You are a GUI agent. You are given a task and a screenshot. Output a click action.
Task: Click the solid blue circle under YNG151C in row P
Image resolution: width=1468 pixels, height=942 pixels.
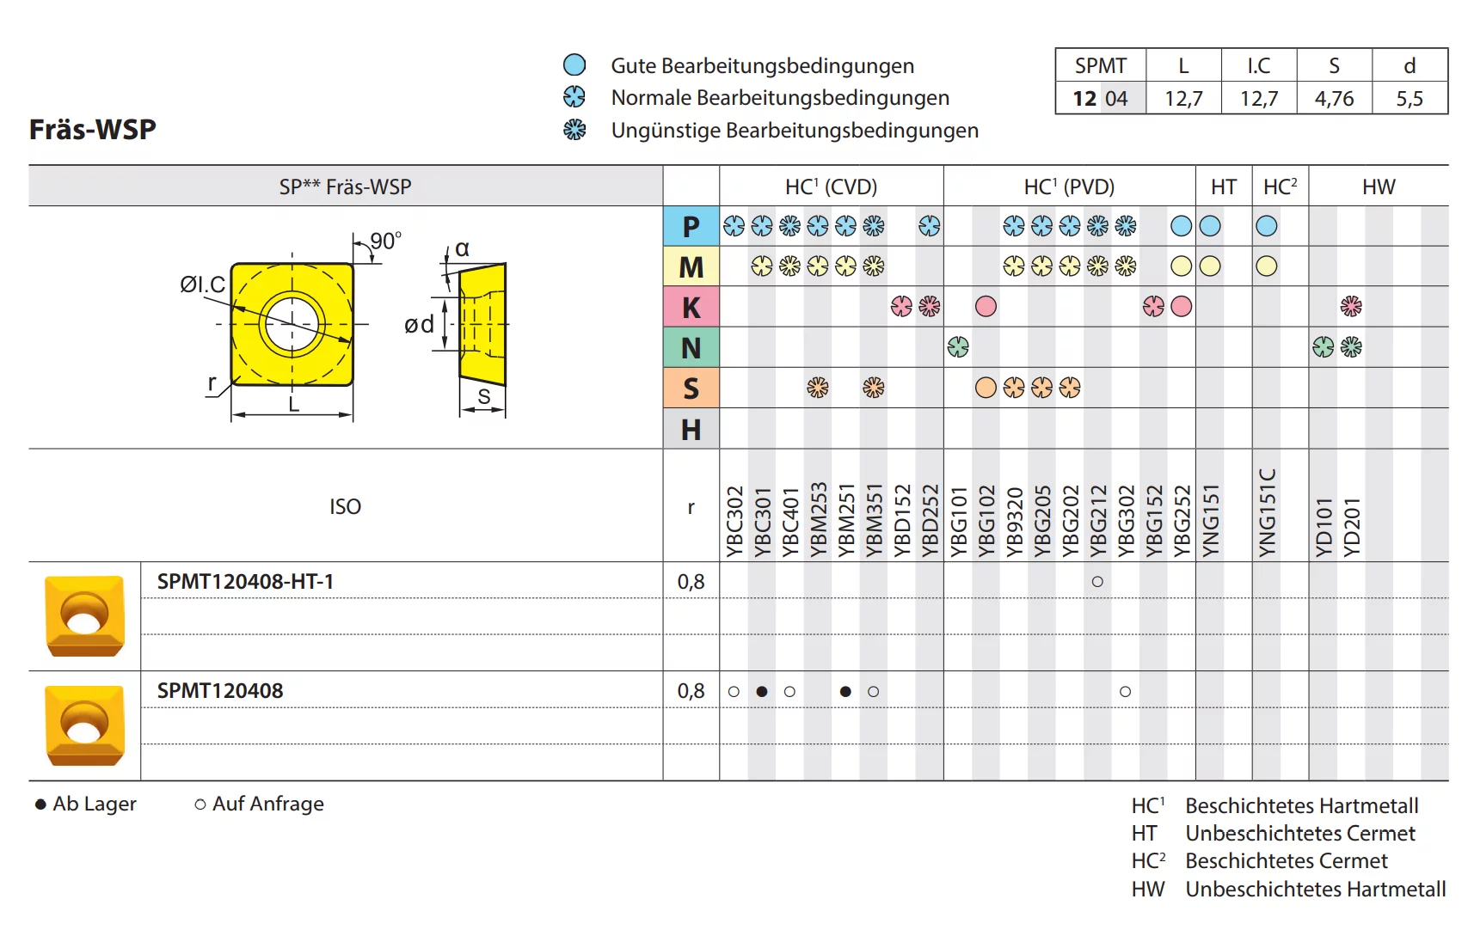point(1266,226)
